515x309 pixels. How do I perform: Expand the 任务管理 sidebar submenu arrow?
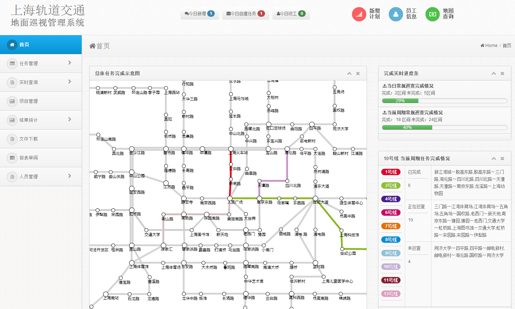pyautogui.click(x=70, y=63)
